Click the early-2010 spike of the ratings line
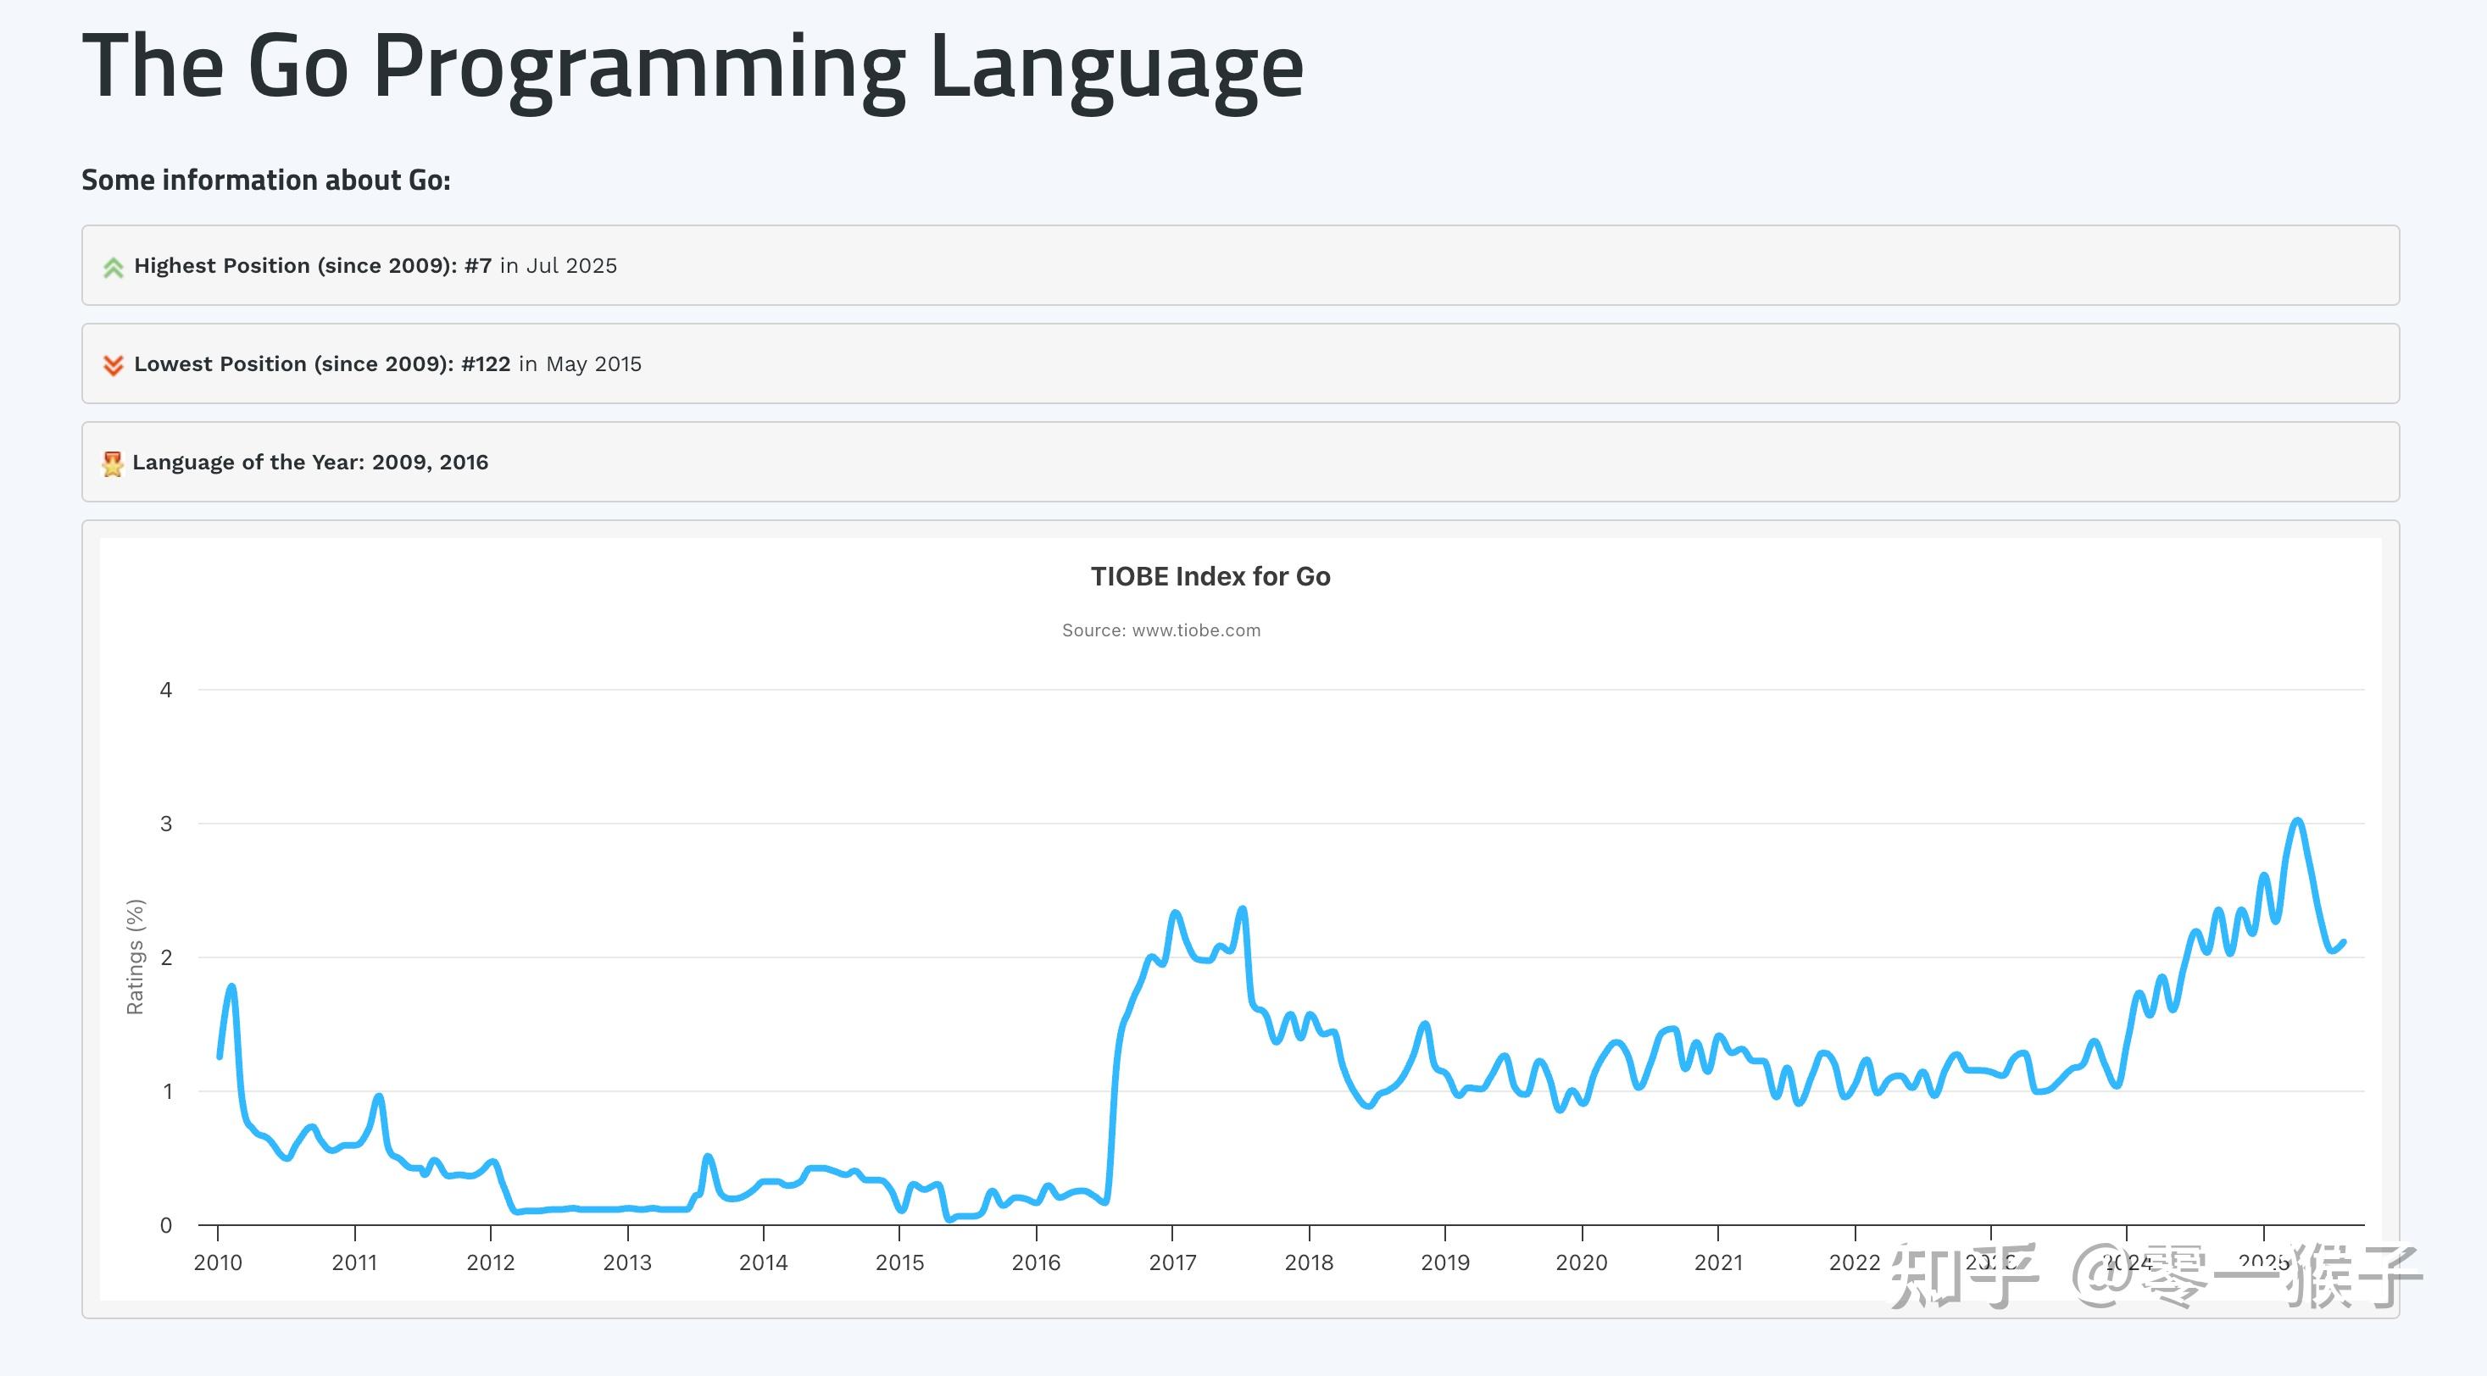2487x1376 pixels. 231,988
